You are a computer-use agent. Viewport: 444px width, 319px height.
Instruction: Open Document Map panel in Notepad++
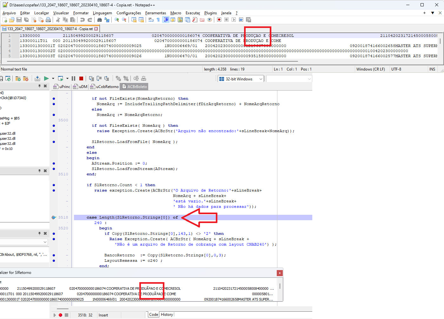[x=180, y=20]
